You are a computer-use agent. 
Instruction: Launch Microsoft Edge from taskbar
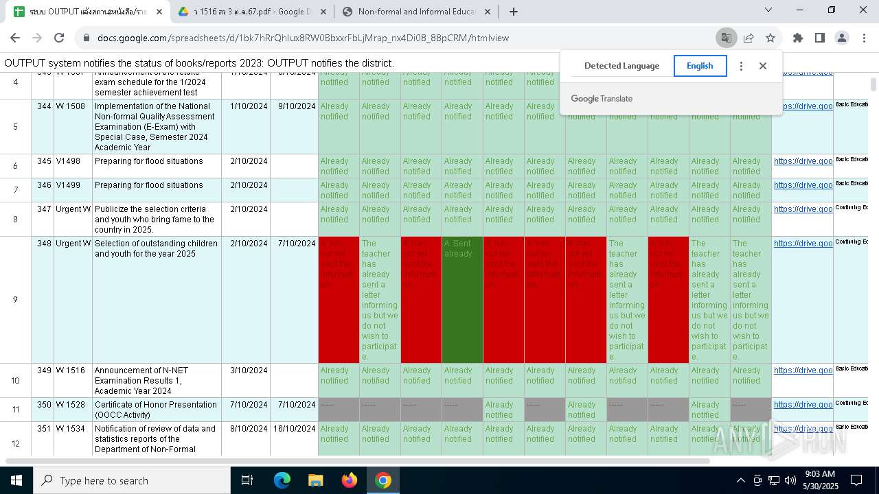282,480
